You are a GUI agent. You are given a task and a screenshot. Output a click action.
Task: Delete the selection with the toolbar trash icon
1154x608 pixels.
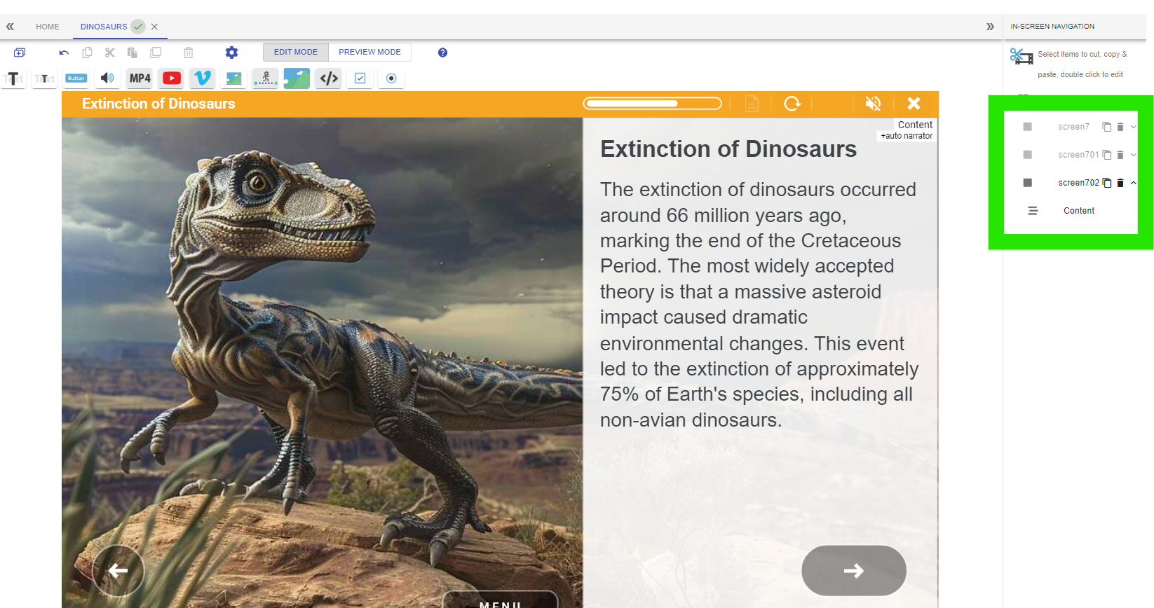tap(189, 53)
